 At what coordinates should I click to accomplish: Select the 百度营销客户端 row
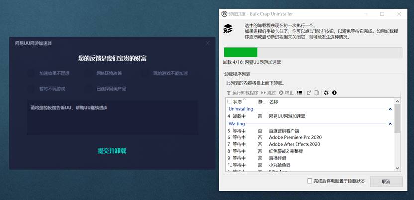pyautogui.click(x=310, y=131)
